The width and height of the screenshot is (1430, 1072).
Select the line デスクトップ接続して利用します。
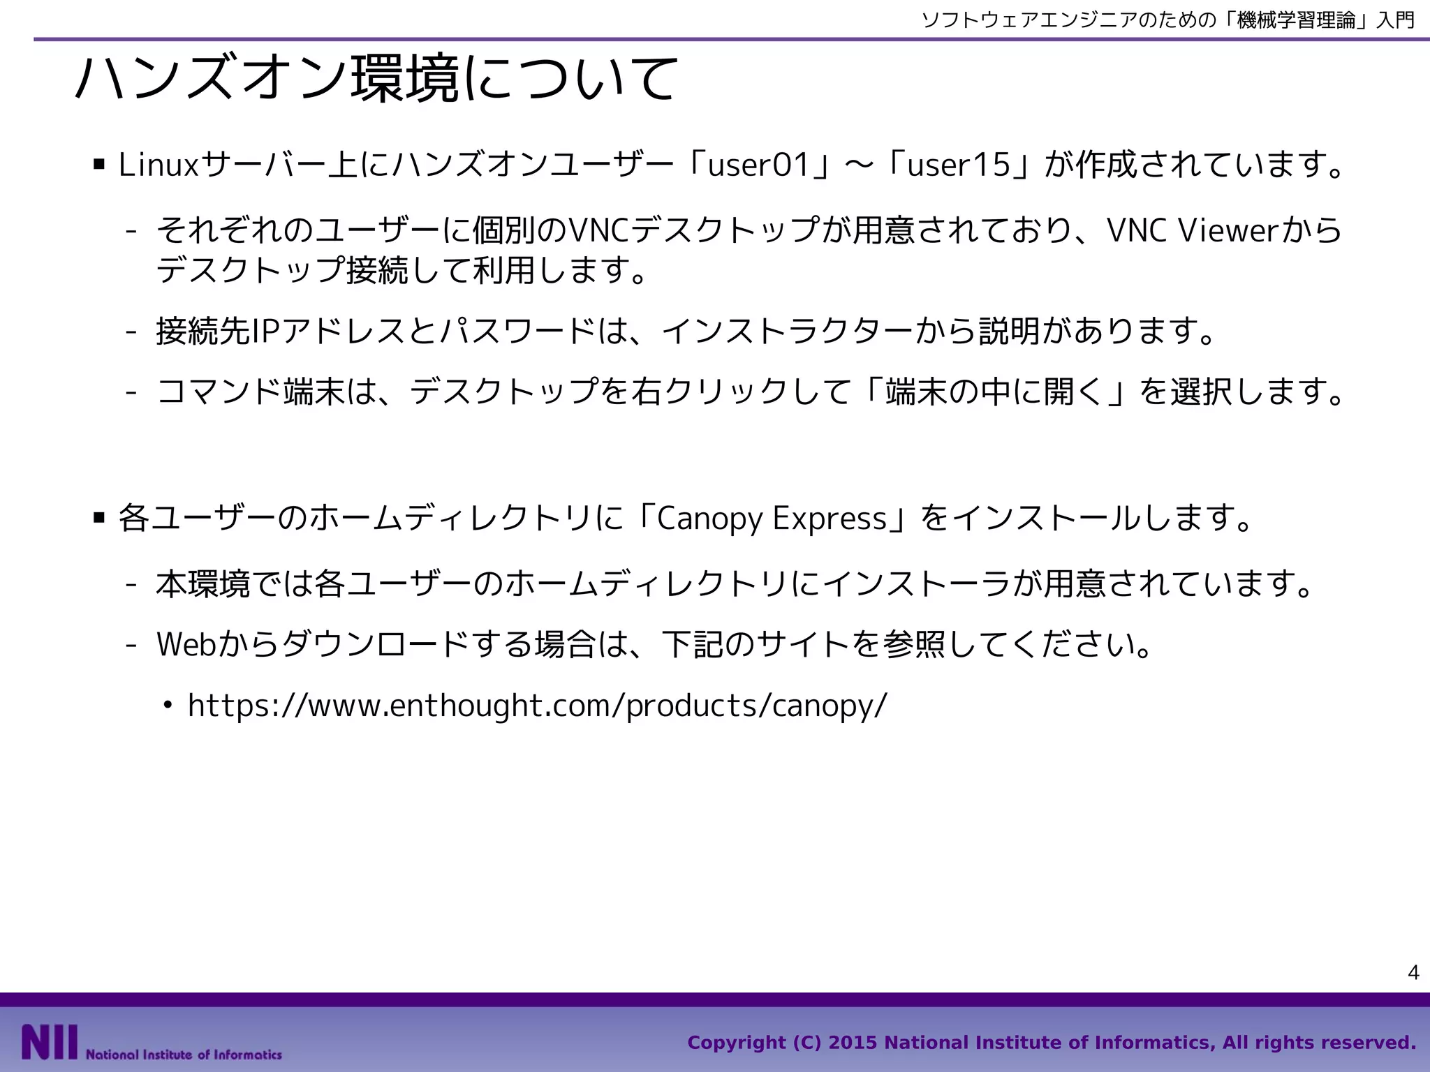[x=403, y=270]
